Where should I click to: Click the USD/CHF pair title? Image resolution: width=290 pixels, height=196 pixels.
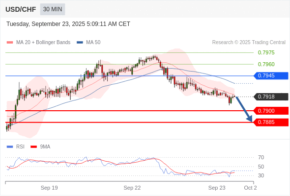point(21,9)
